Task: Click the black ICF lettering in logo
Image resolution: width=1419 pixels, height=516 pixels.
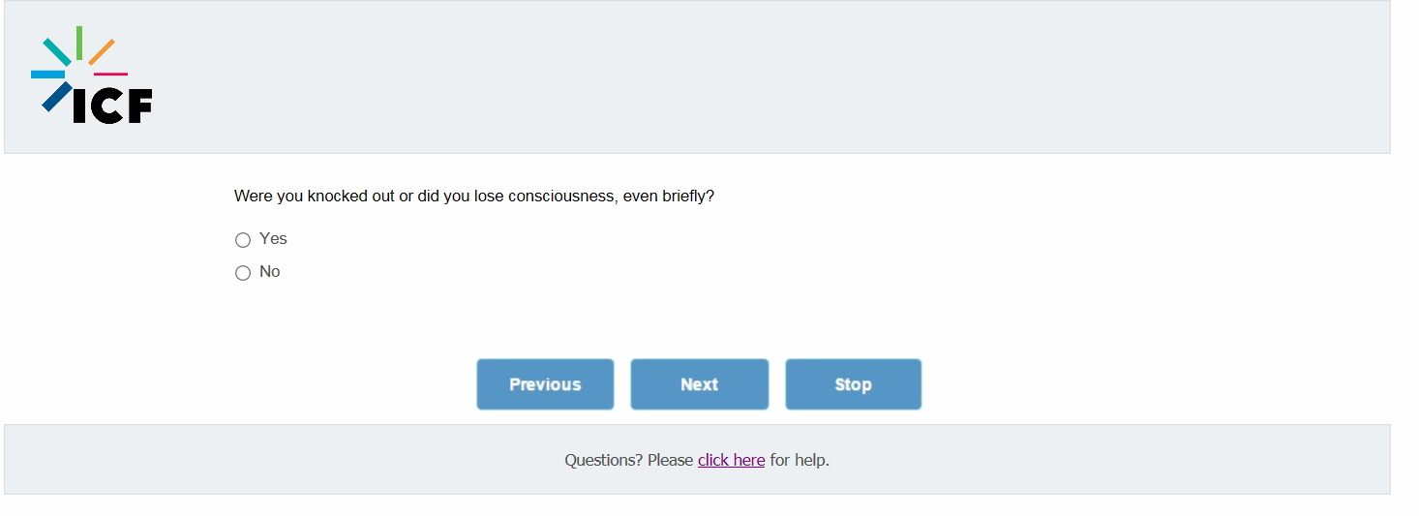Action: coord(112,107)
